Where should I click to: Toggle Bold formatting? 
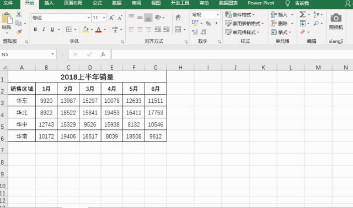(35, 29)
